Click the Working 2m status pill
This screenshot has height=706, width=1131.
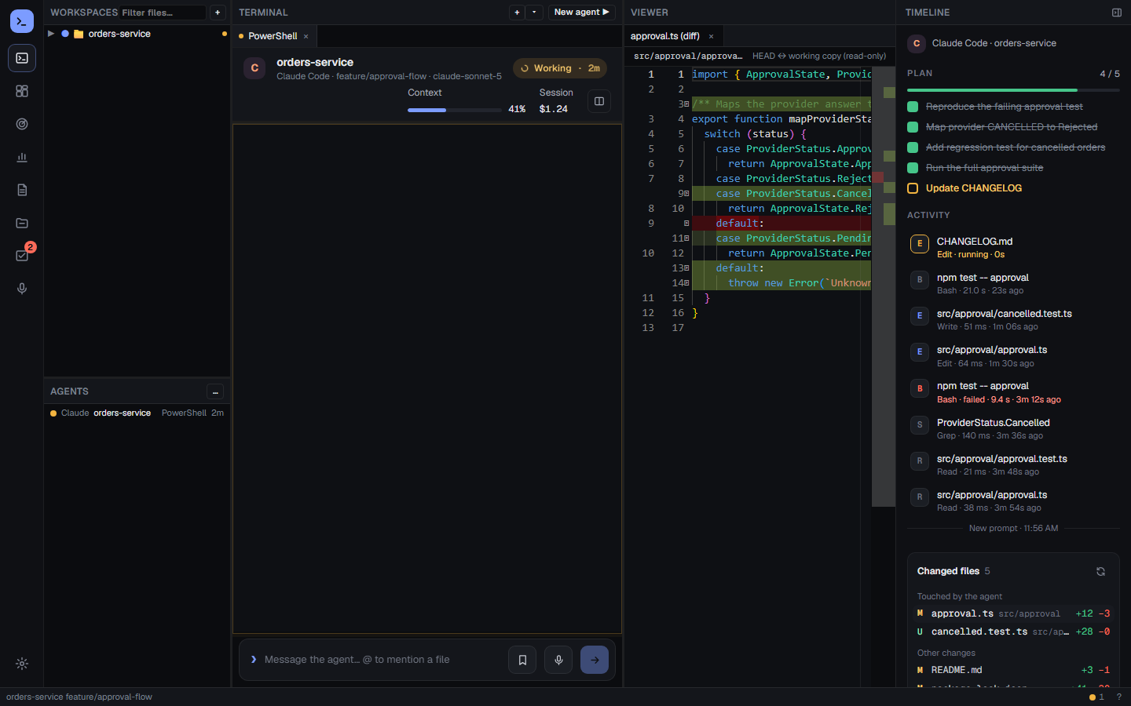(x=560, y=68)
